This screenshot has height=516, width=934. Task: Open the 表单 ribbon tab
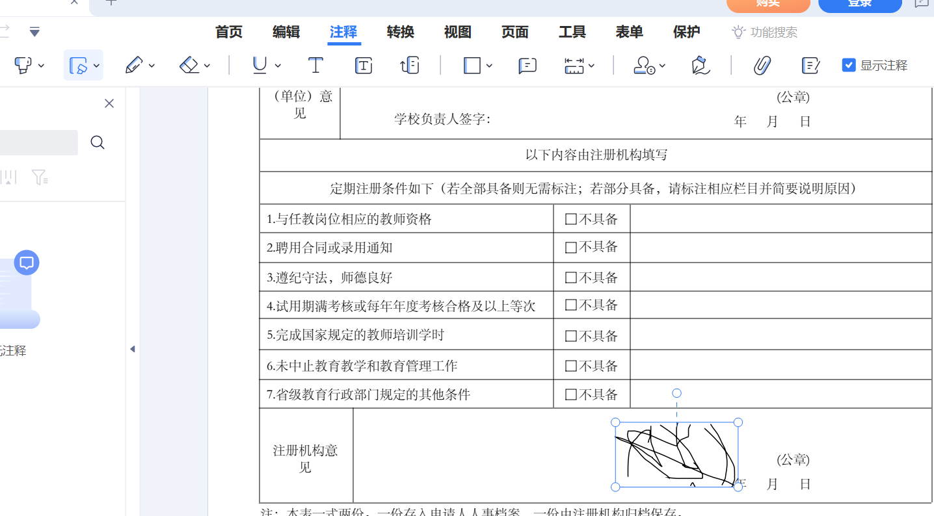[628, 32]
